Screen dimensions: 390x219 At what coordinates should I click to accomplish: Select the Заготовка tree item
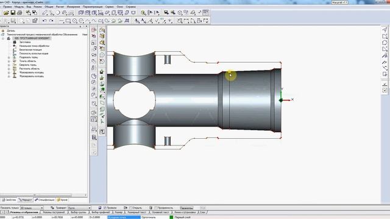coord(25,42)
